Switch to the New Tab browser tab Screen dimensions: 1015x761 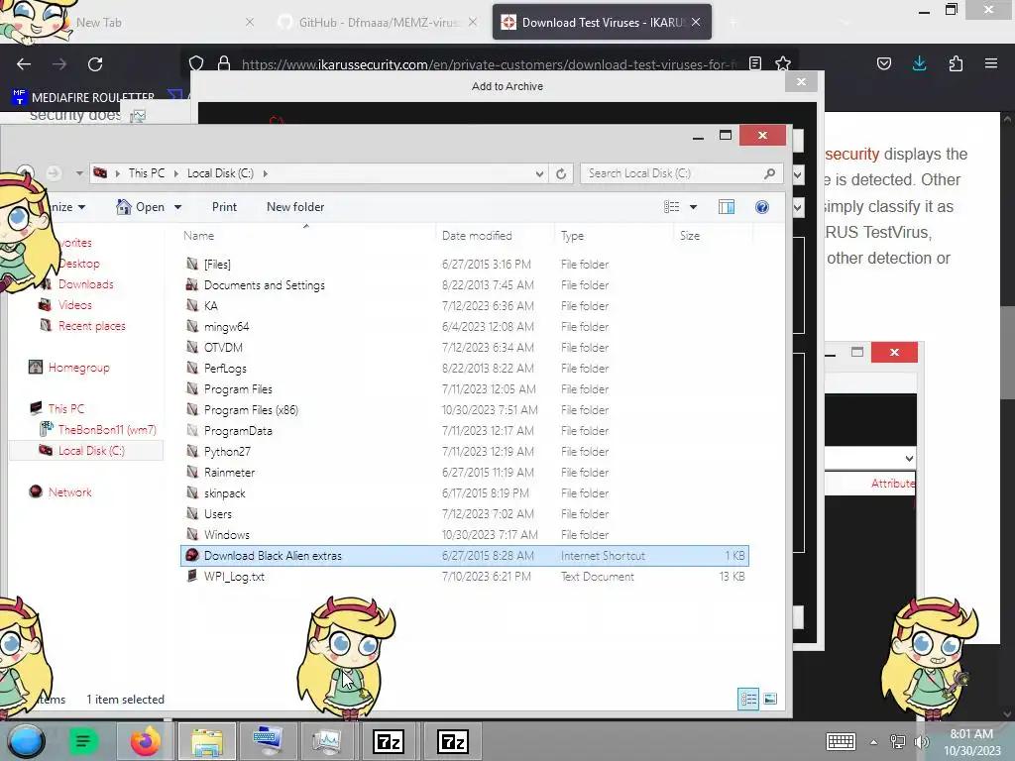[99, 23]
